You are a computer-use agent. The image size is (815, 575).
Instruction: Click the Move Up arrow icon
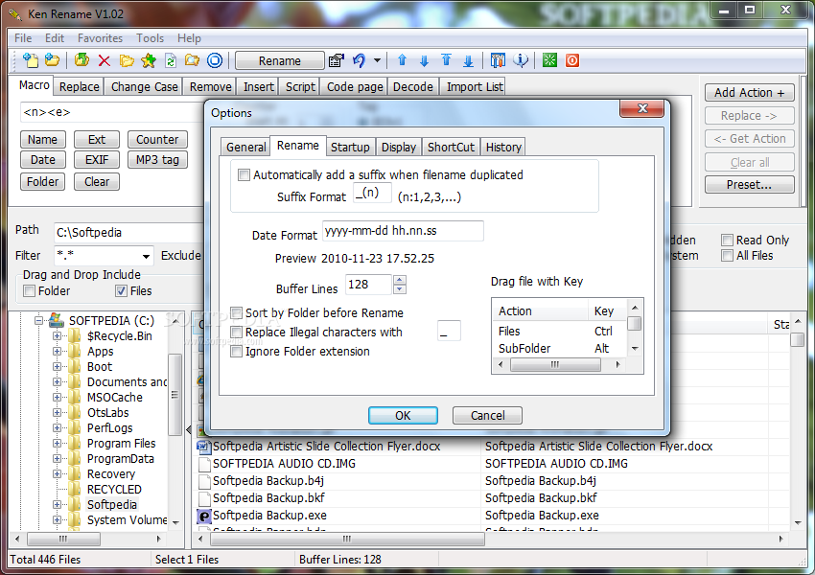(402, 60)
